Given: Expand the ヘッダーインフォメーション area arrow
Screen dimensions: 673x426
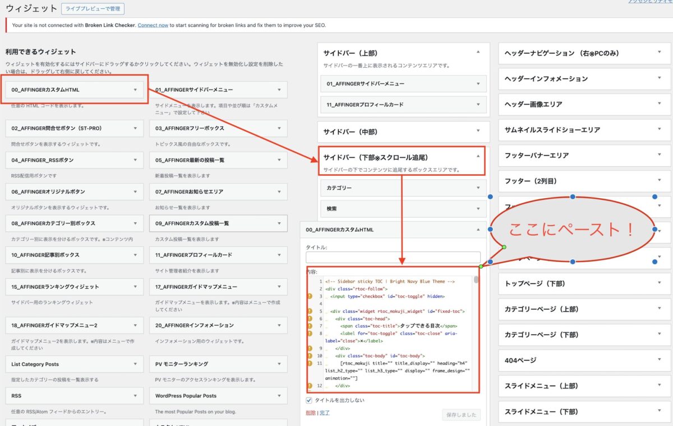Looking at the screenshot, I should (x=660, y=78).
